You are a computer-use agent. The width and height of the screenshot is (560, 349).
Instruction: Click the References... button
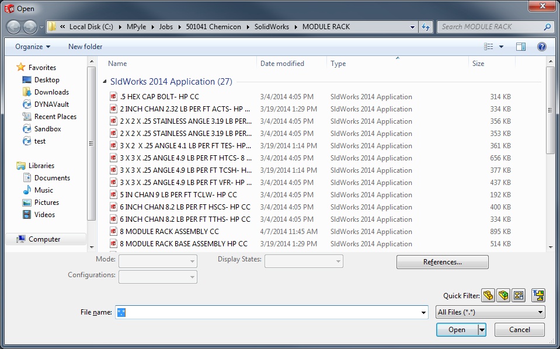pyautogui.click(x=443, y=262)
